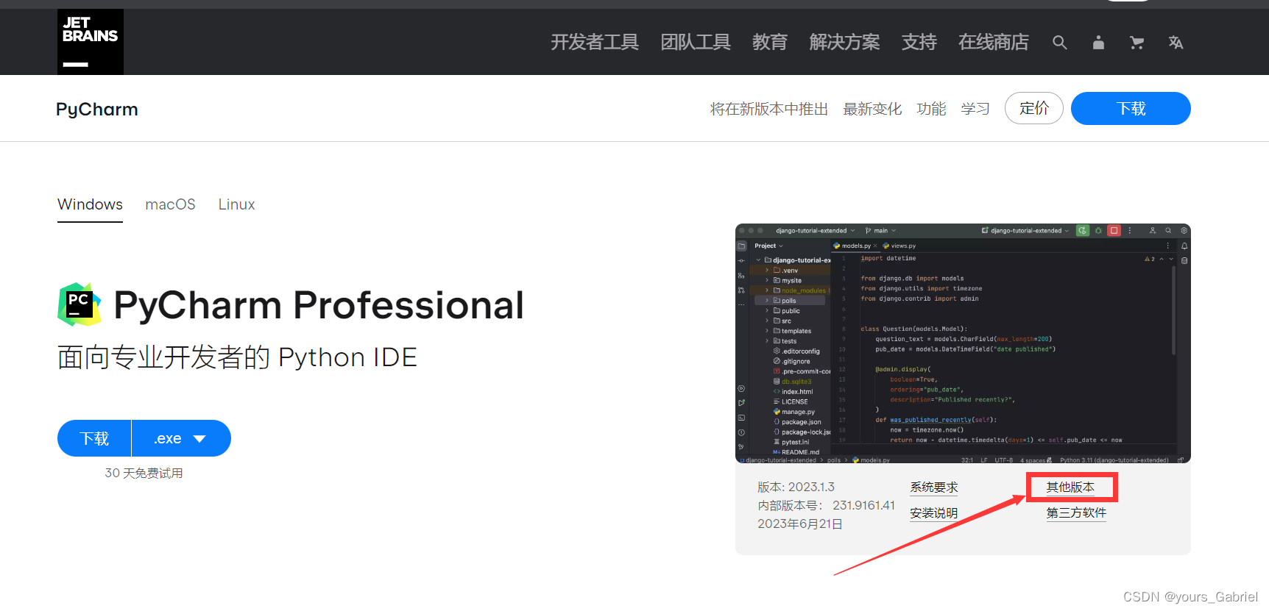
Task: Open the 最新变化 page
Action: pyautogui.click(x=872, y=109)
